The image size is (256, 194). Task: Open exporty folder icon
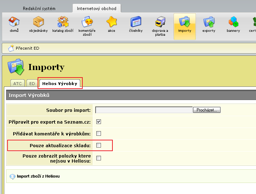pyautogui.click(x=209, y=21)
